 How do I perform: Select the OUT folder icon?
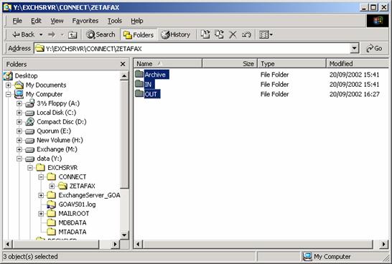coord(139,94)
